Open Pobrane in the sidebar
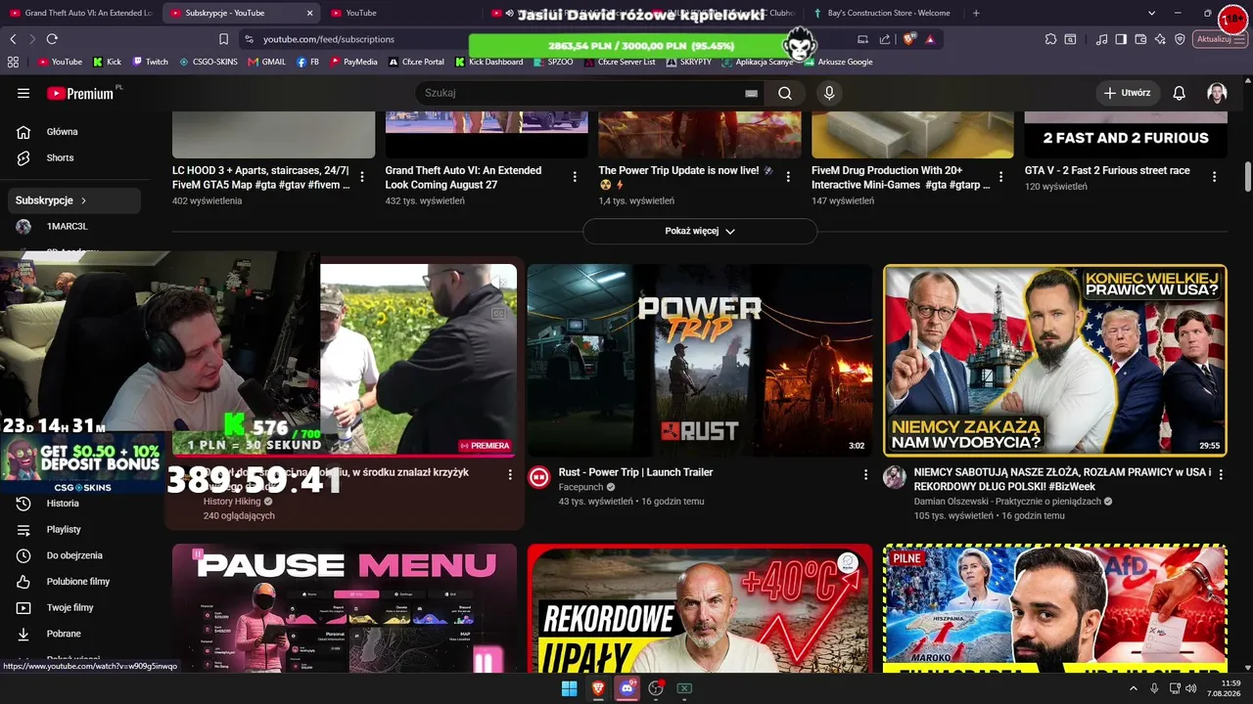 (x=74, y=634)
